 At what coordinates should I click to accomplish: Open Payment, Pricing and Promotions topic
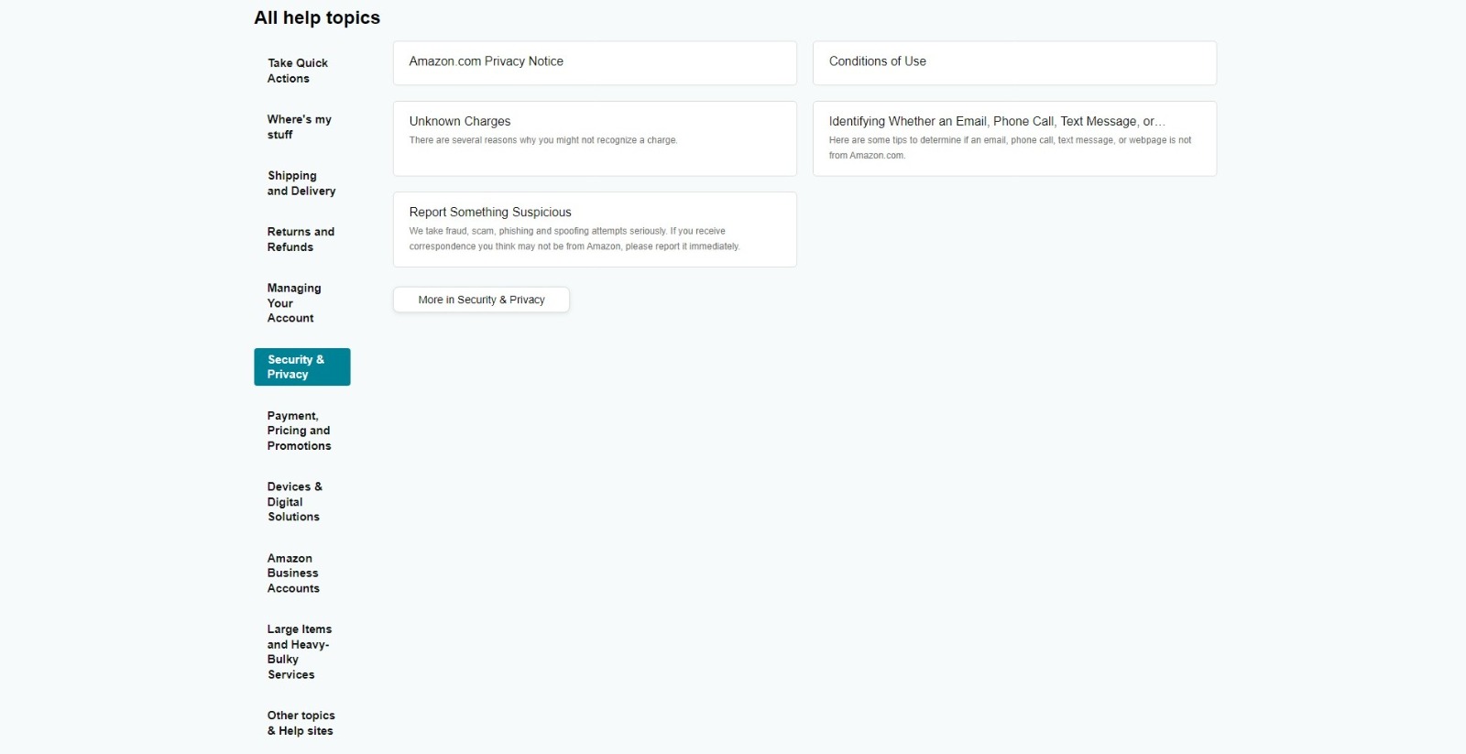tap(299, 431)
